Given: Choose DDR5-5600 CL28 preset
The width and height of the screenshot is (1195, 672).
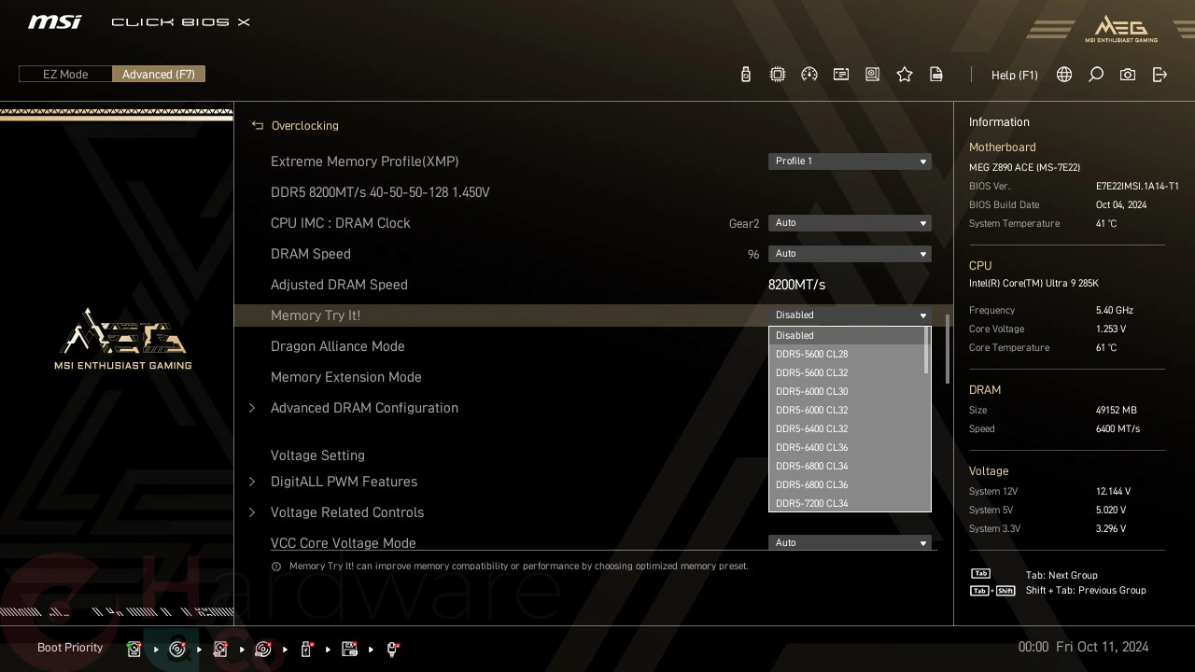Looking at the screenshot, I should click(x=846, y=354).
